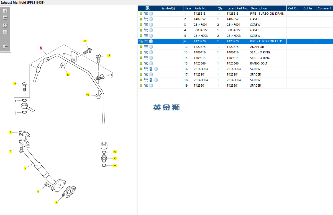Click the list export arrow icon
333x215 pixels.
pos(5,46)
